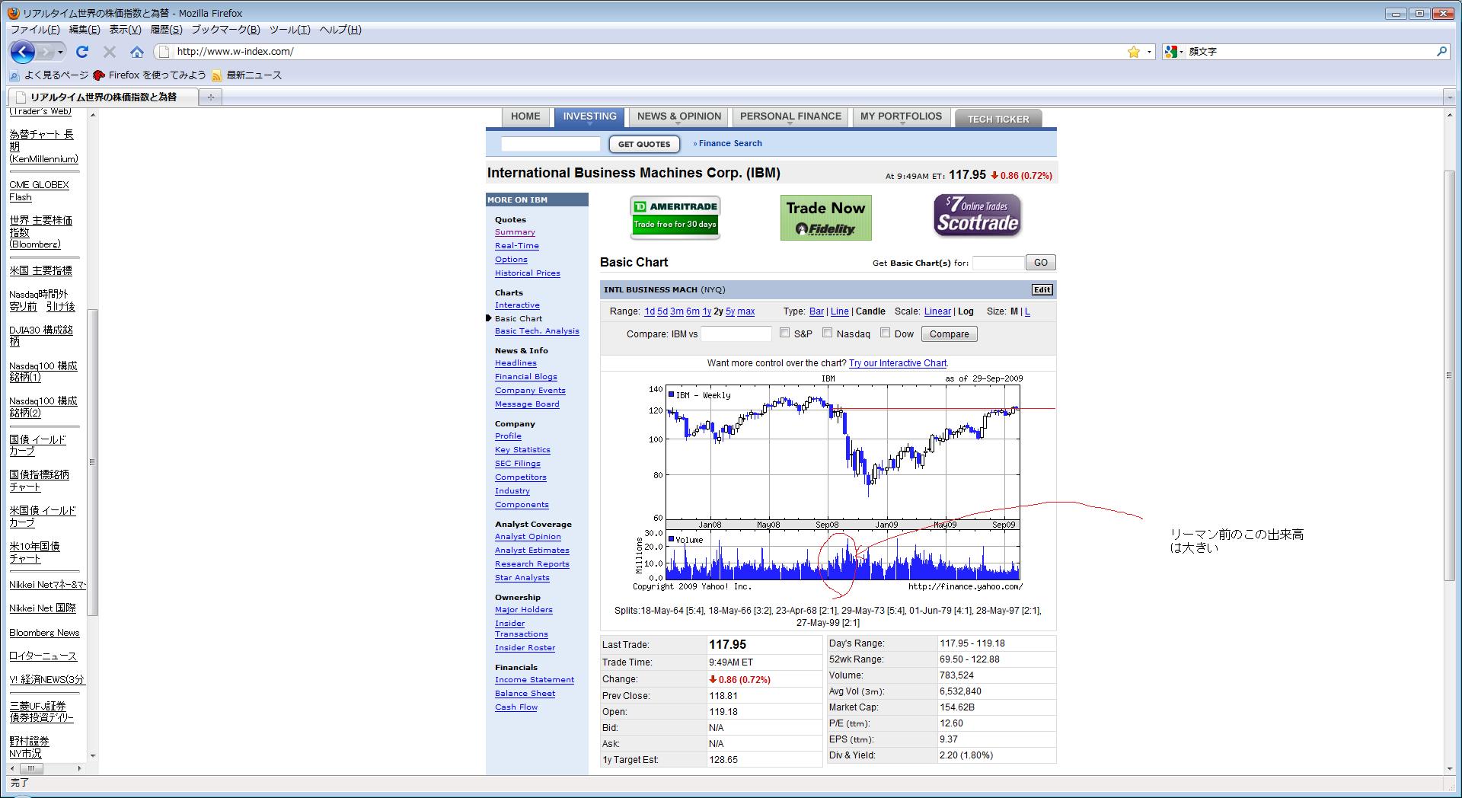Click the TD Ameritrade ad banner
The image size is (1462, 798).
675,217
